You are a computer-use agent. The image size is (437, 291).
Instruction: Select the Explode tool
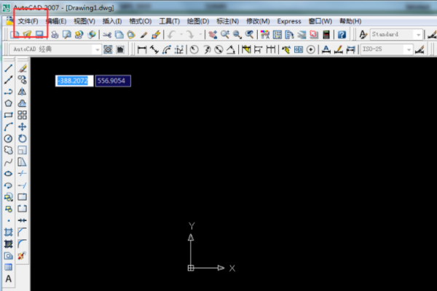pyautogui.click(x=23, y=255)
